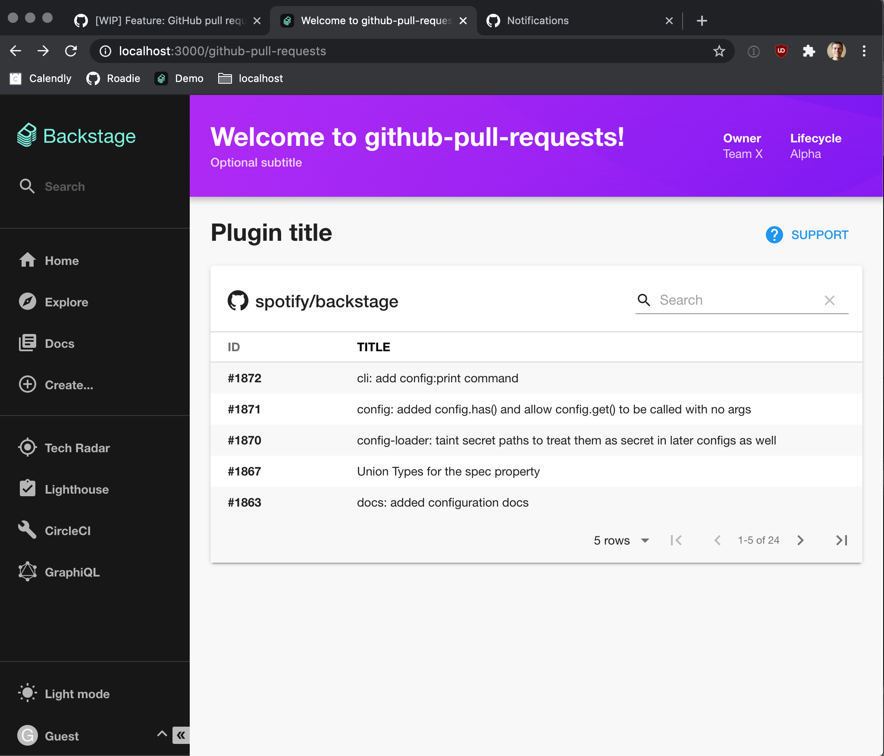
Task: Open the Calendly bookmark
Action: pos(41,79)
